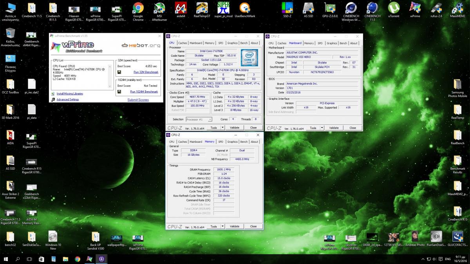Click the taskbar clock showing 9:11
This screenshot has width=470, height=264.
[461, 259]
